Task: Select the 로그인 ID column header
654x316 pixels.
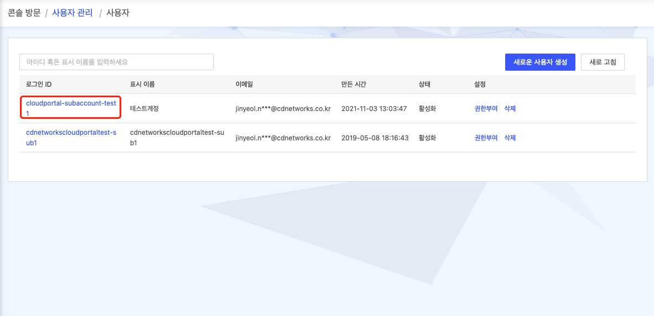Action: 38,84
